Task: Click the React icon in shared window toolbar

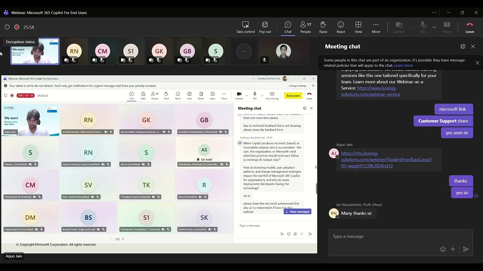Action: click(x=178, y=96)
